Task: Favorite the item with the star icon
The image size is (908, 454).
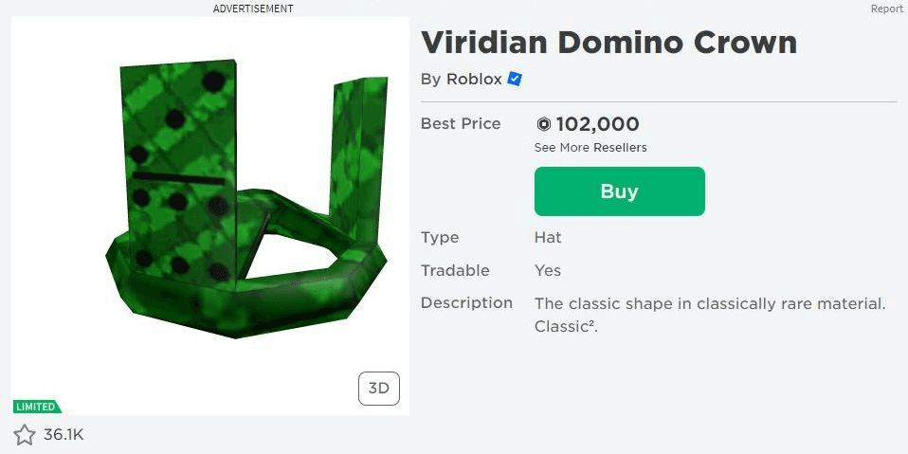Action: [25, 435]
